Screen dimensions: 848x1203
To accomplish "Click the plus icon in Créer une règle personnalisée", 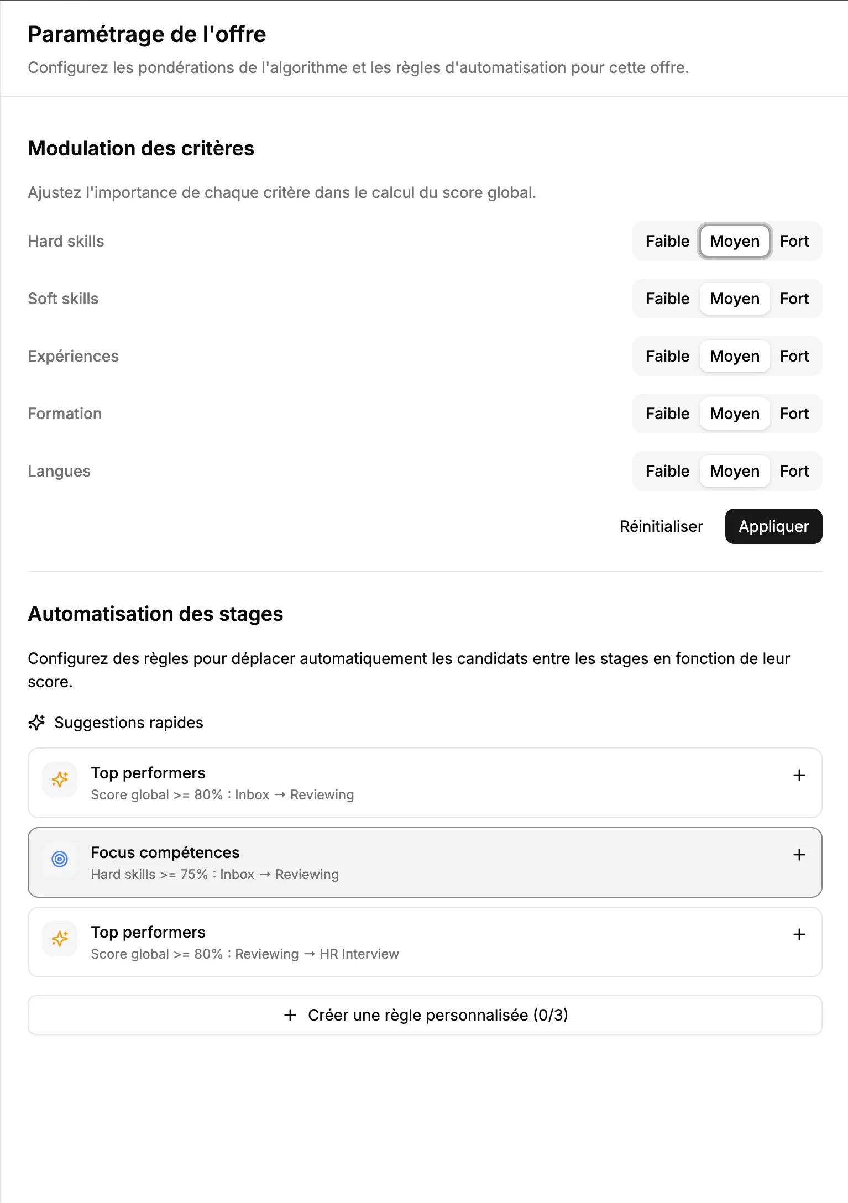I will [x=290, y=1014].
